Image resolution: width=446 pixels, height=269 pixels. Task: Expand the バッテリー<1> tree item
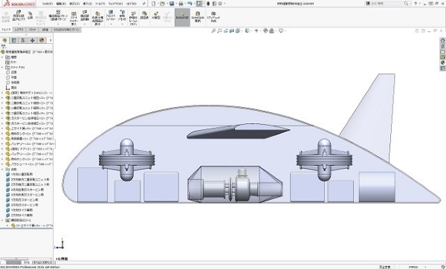point(2,144)
